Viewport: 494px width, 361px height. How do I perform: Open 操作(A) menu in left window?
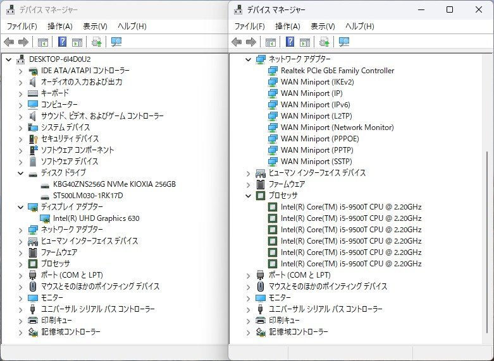click(x=60, y=26)
